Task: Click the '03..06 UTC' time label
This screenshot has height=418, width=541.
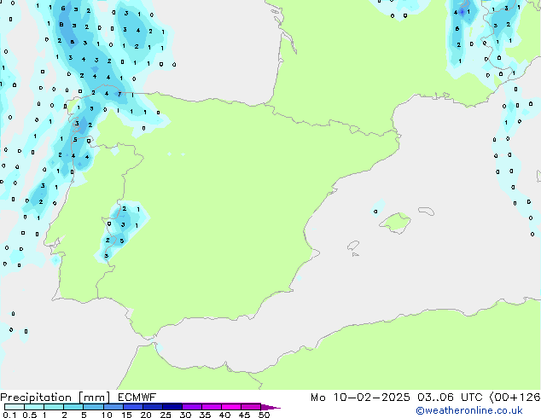Action: click(x=450, y=398)
